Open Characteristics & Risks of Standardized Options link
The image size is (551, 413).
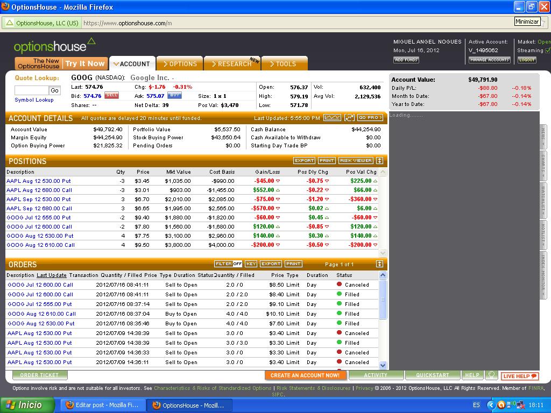(213, 388)
